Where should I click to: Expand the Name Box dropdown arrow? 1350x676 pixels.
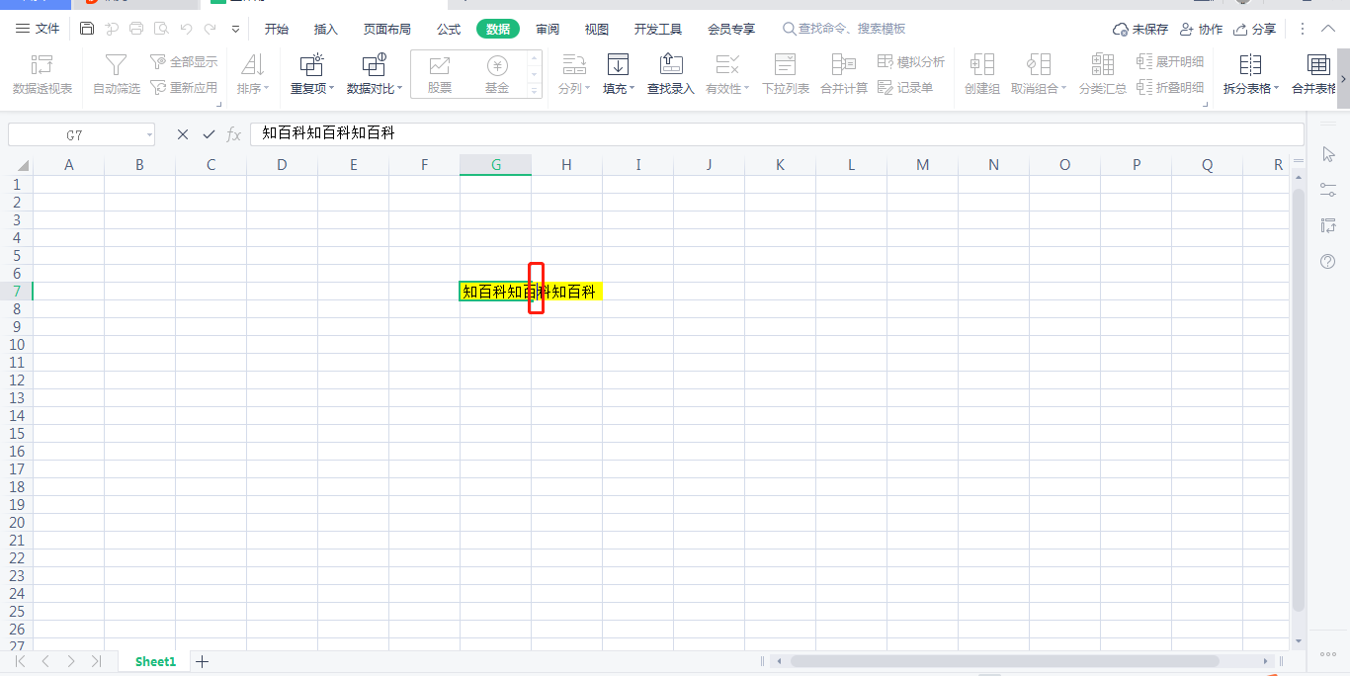(149, 134)
